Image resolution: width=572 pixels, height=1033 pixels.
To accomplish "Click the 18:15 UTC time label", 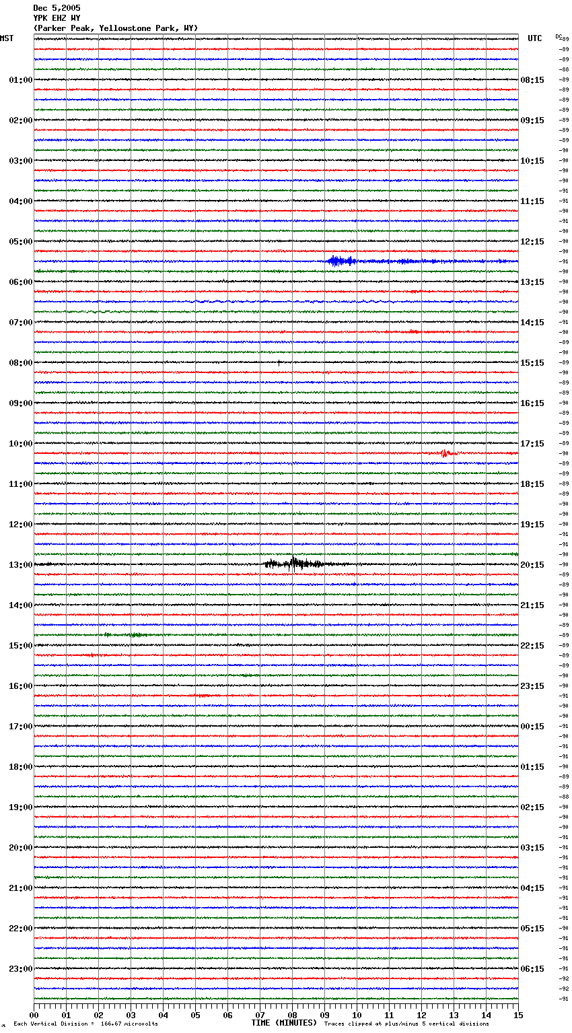I will tap(532, 484).
